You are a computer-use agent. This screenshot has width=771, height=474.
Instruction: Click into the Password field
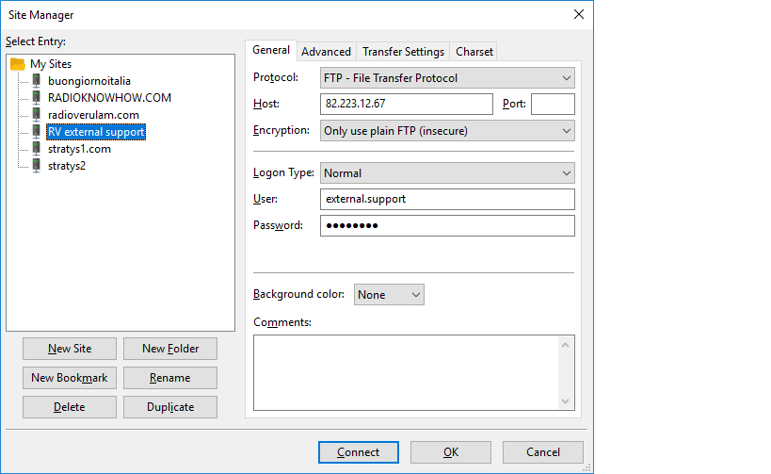pos(447,225)
